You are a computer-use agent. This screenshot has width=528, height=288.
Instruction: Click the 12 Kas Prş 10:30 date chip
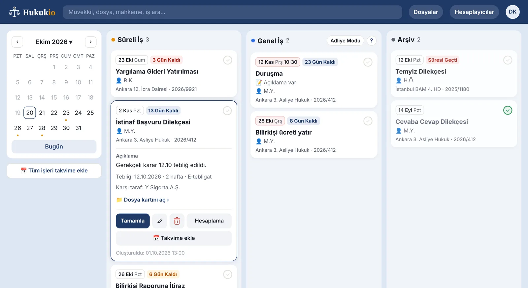click(x=278, y=62)
